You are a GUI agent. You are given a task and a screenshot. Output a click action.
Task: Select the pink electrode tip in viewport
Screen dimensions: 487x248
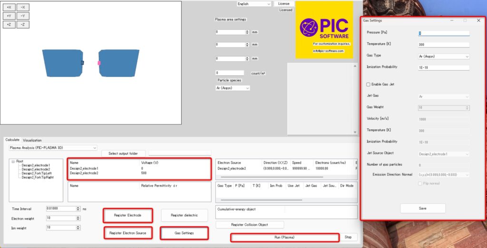pos(99,63)
